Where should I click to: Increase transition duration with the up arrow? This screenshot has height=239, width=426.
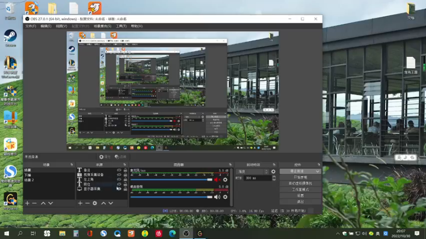(274, 177)
